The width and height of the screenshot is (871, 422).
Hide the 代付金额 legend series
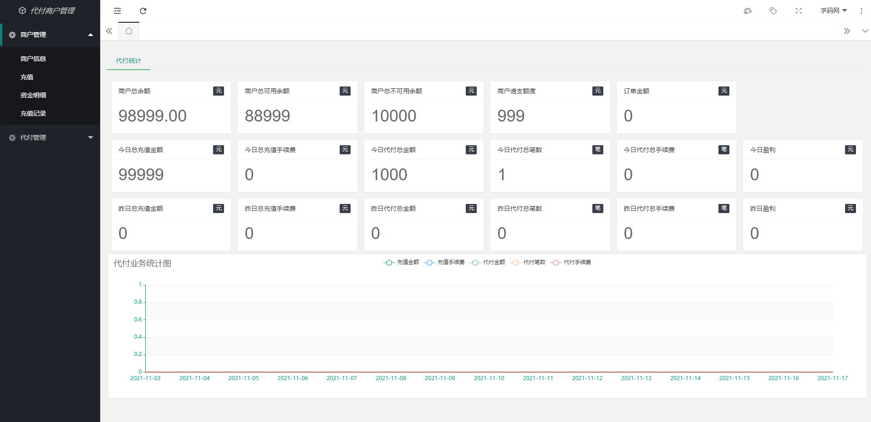488,262
